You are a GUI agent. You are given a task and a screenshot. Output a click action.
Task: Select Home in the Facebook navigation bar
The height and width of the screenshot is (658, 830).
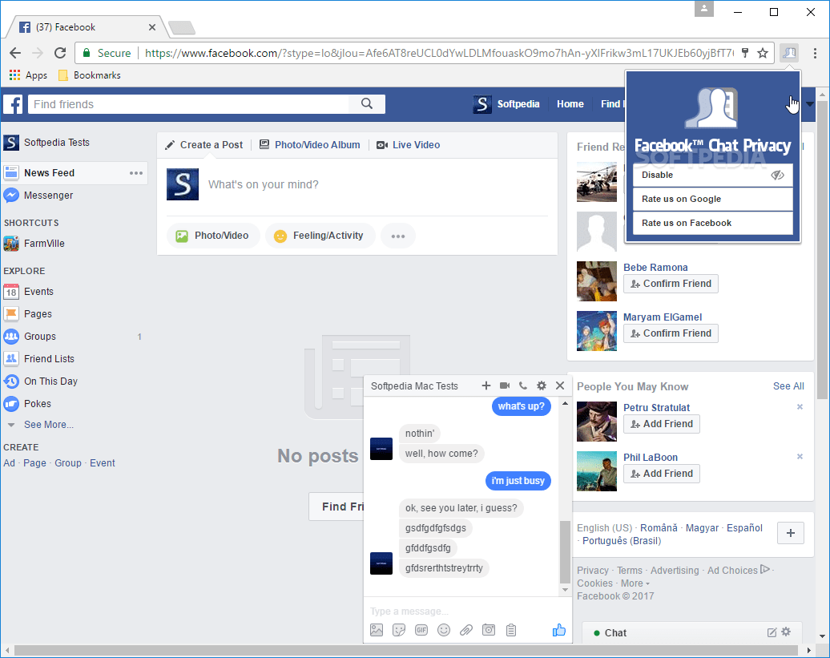tap(570, 103)
